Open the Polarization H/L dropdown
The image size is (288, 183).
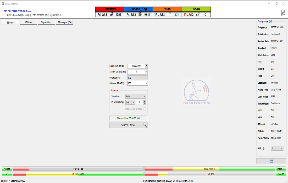[x=137, y=78]
